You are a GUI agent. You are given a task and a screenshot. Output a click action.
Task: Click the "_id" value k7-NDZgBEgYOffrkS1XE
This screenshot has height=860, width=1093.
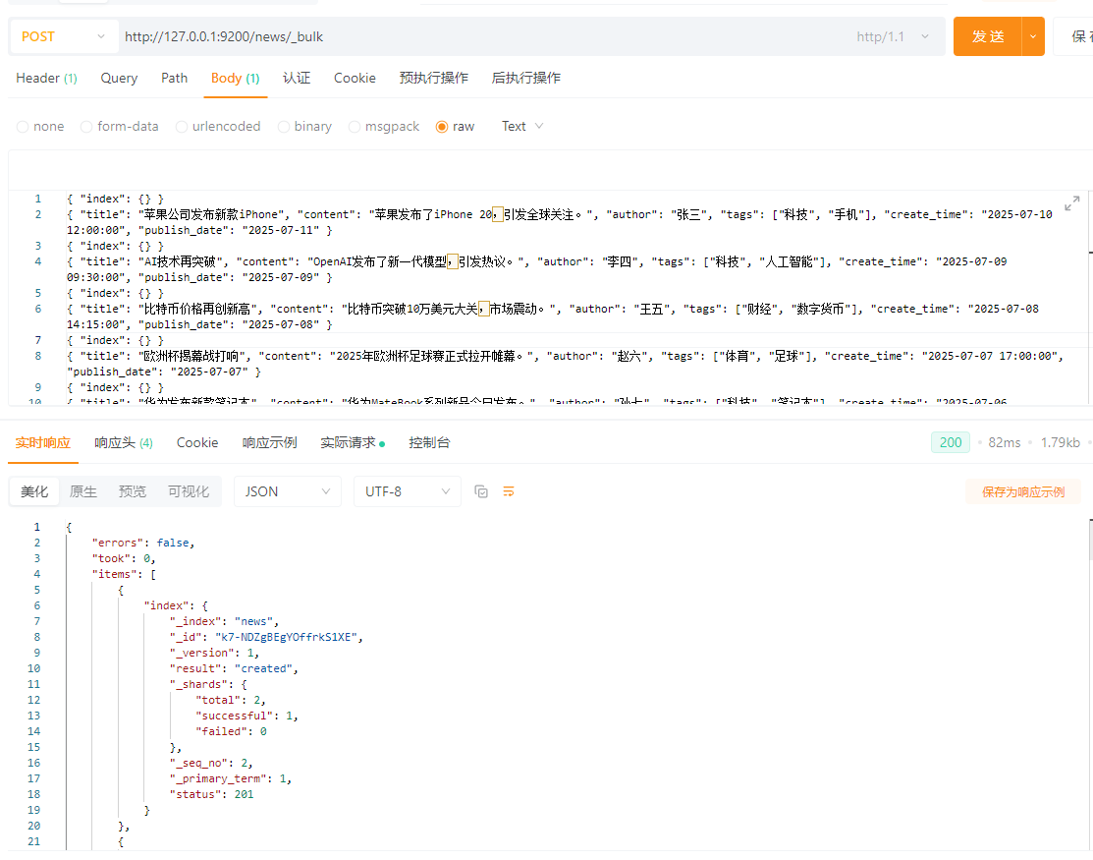[286, 637]
